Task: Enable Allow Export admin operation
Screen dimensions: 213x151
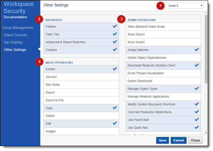Action: (163, 34)
